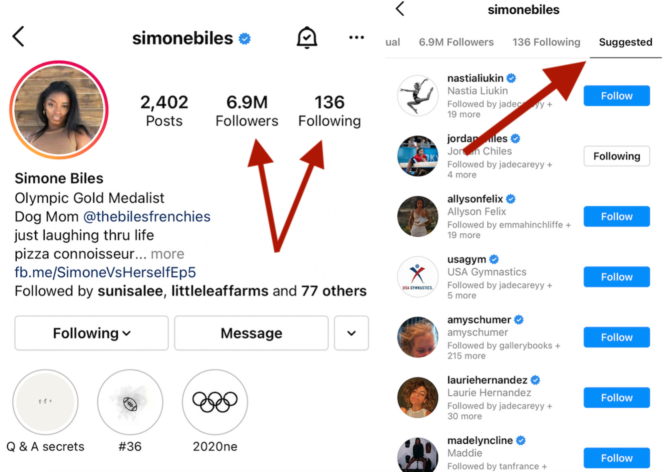Image resolution: width=666 pixels, height=472 pixels.
Task: Open the 2020ne Olympic rings highlight
Action: point(215,402)
